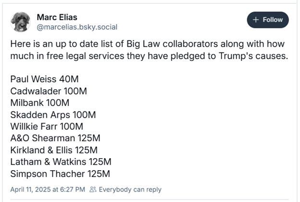300x202 pixels.
Task: Select the Willkie Farr 100M line
Action: (47, 127)
